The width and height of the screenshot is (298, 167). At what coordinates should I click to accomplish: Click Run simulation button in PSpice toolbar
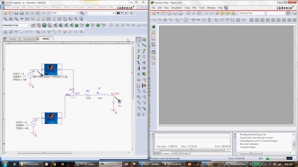[x=288, y=13]
